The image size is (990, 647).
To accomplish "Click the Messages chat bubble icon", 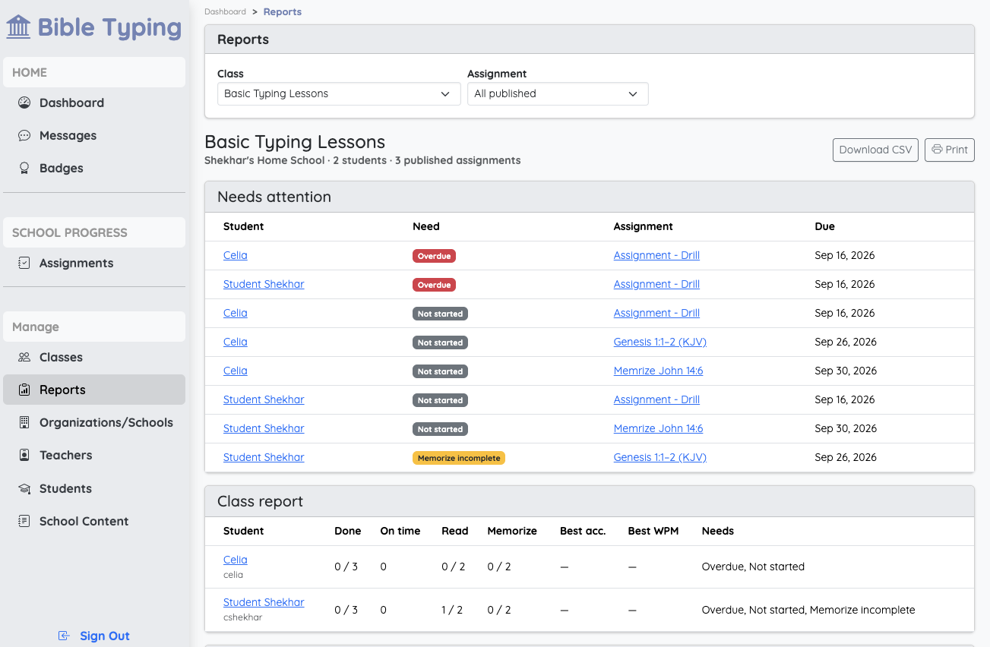I will coord(24,135).
